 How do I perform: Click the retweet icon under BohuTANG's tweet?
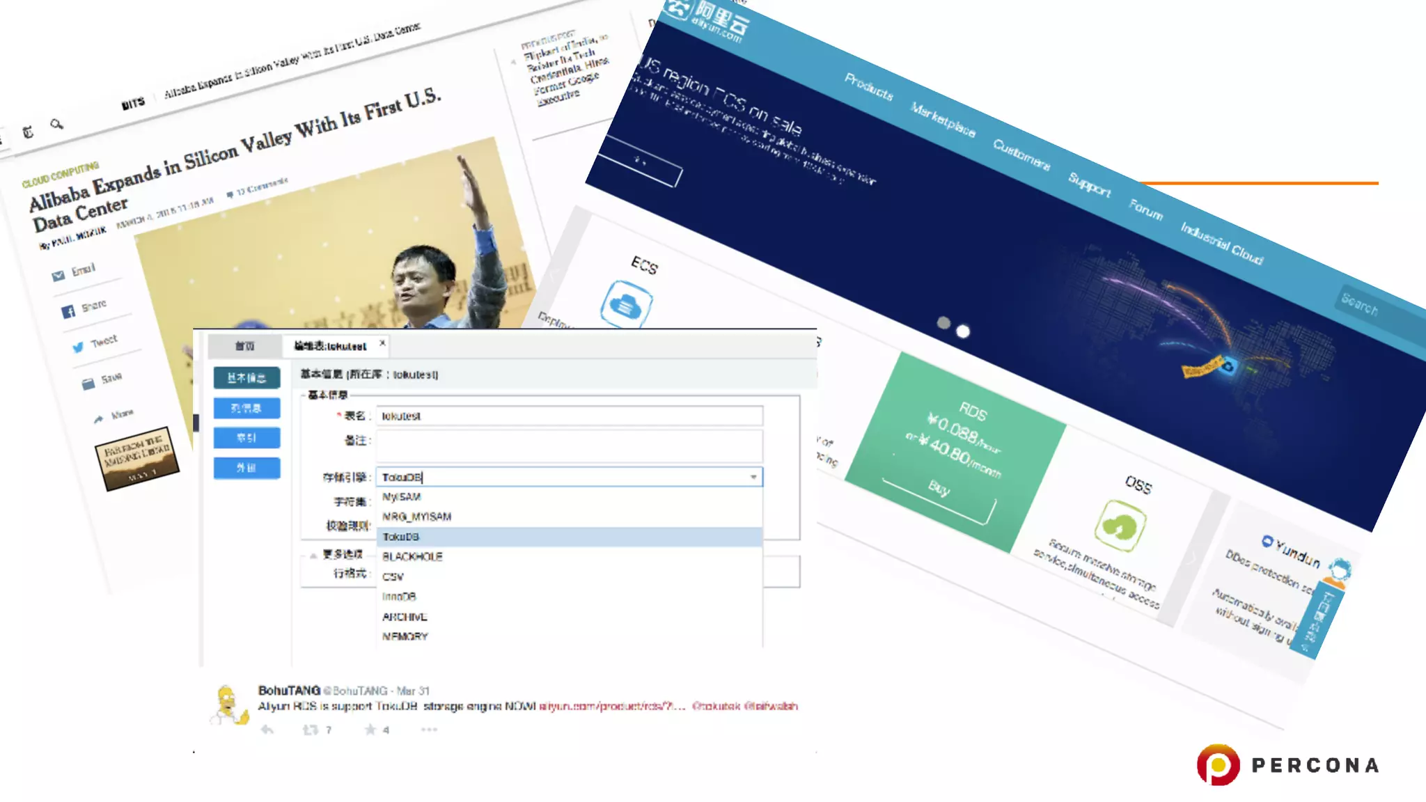(311, 730)
